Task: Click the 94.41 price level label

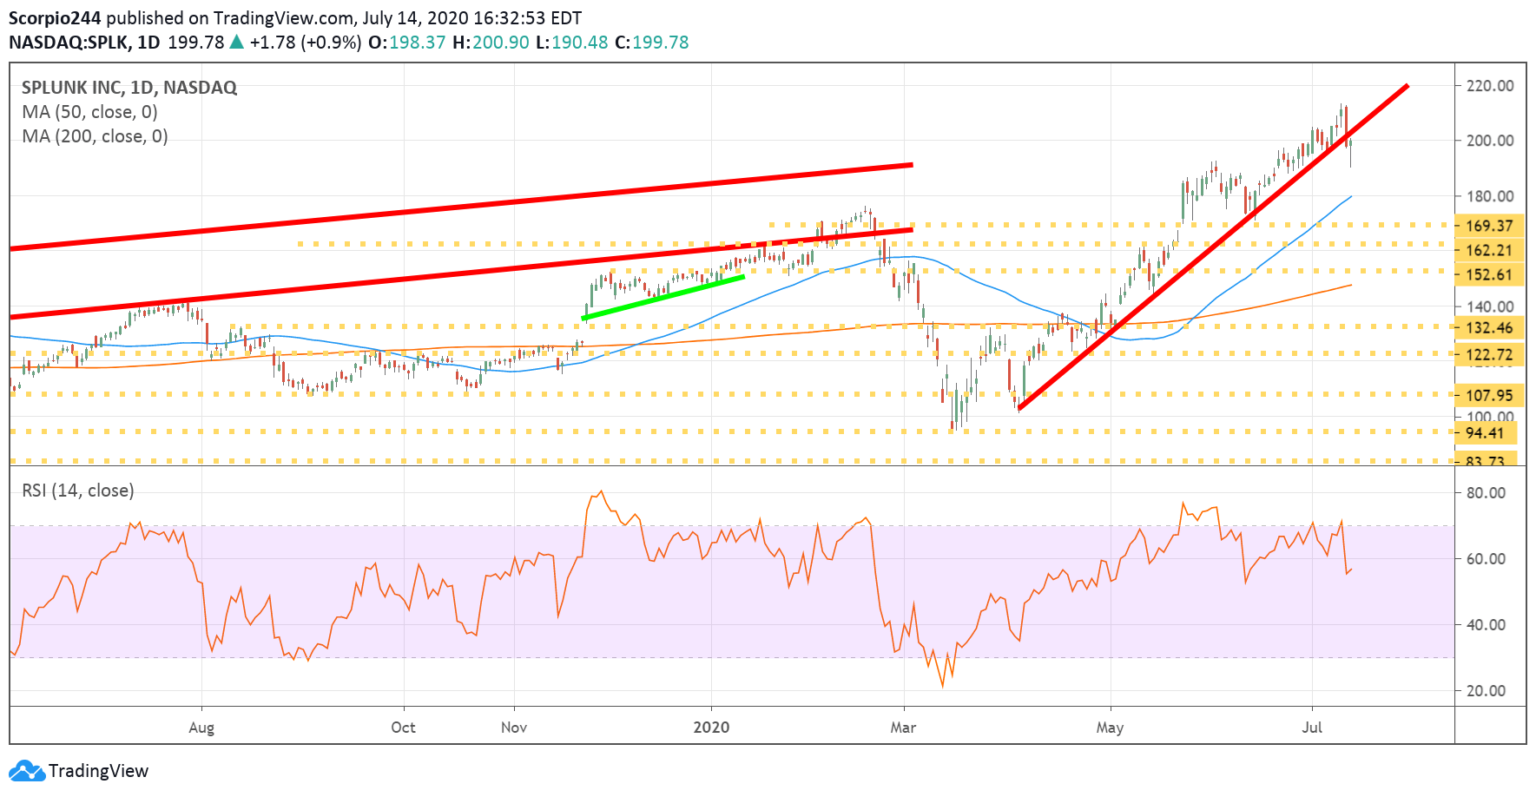Action: point(1485,433)
